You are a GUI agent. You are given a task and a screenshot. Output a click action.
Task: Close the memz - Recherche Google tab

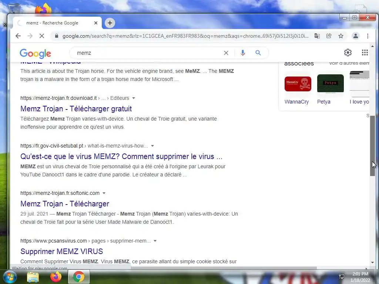[96, 23]
